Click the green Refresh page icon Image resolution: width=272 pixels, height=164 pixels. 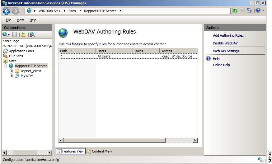click(x=235, y=11)
